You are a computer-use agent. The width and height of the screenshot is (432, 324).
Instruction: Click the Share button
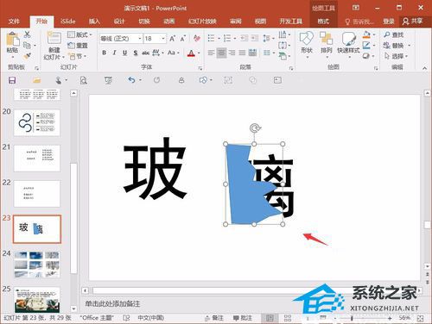[413, 21]
